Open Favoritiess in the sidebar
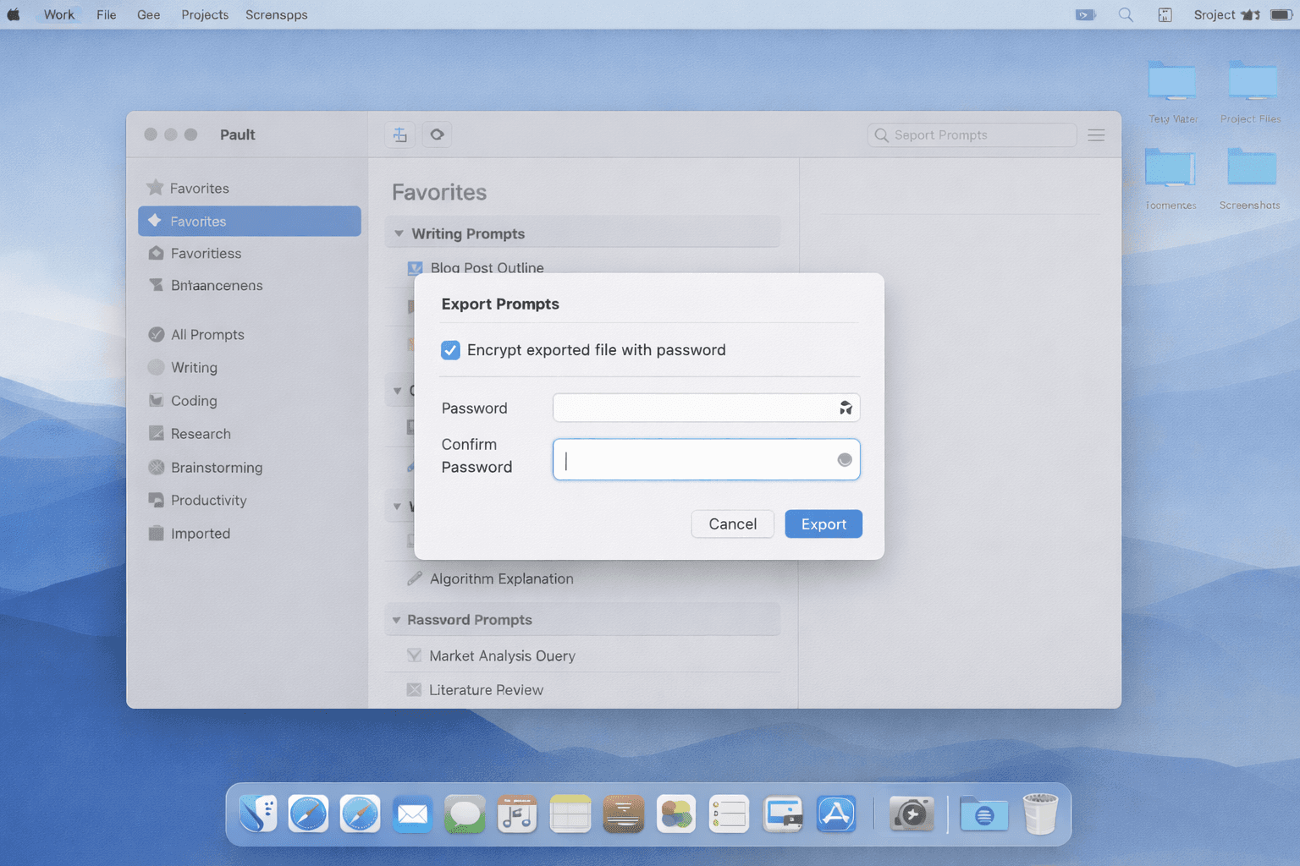The width and height of the screenshot is (1300, 866). [x=249, y=253]
